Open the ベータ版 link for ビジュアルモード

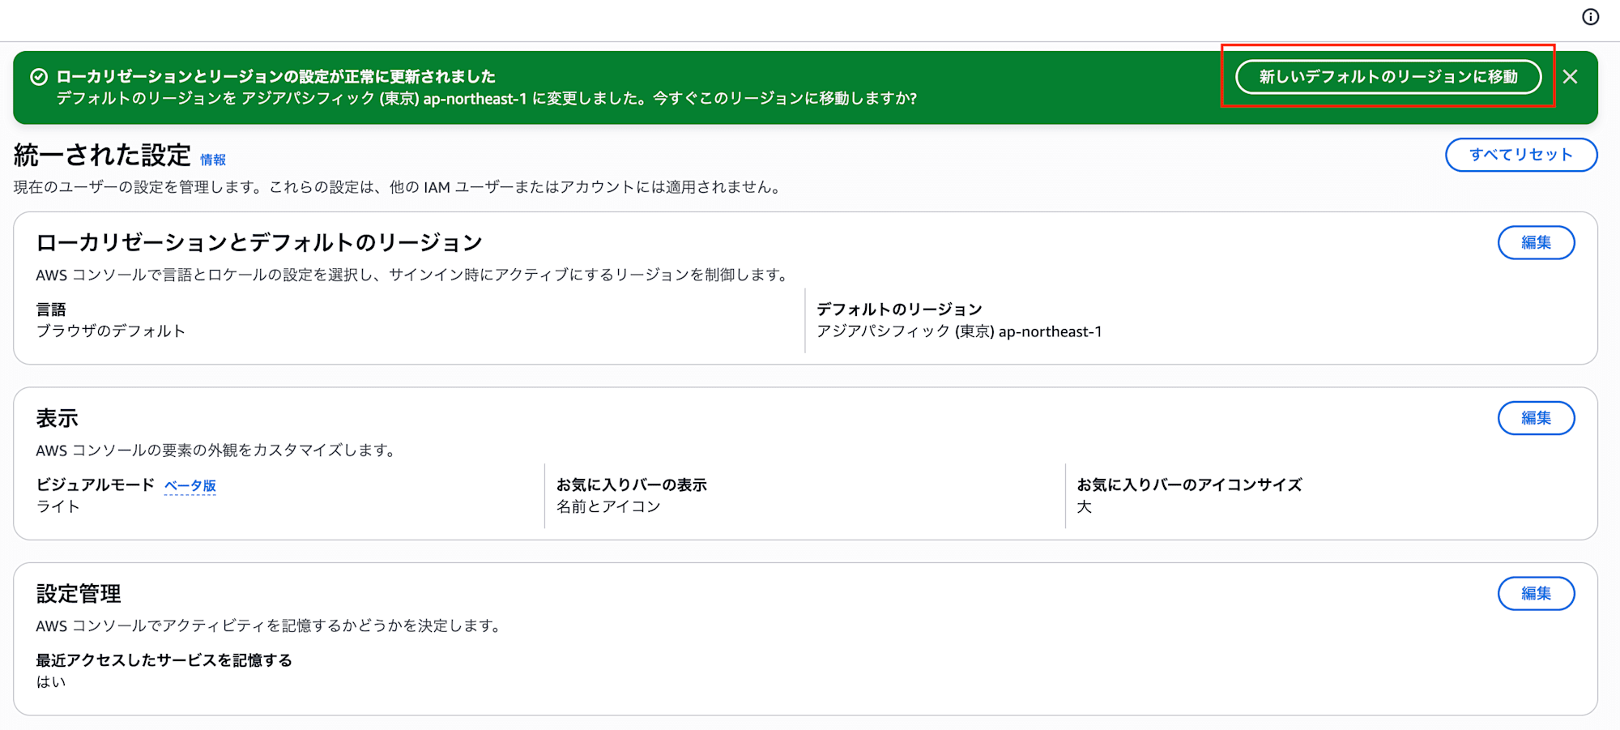point(192,486)
